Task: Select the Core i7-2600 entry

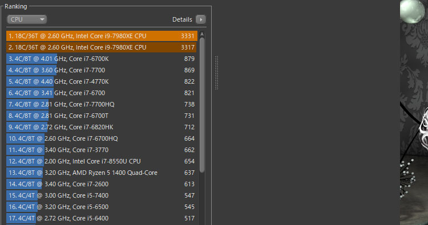Action: 102,184
